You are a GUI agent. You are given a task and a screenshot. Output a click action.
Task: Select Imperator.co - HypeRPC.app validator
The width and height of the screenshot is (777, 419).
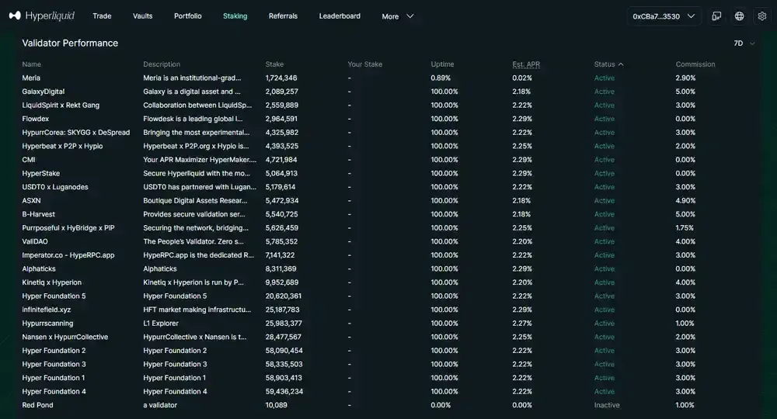coord(68,255)
